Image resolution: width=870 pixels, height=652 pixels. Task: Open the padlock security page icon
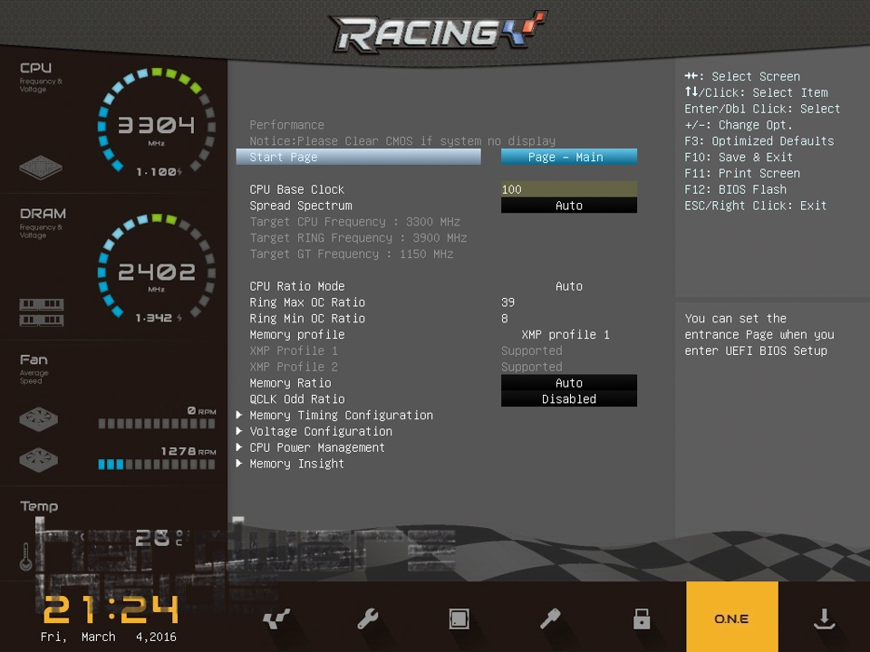(x=642, y=618)
